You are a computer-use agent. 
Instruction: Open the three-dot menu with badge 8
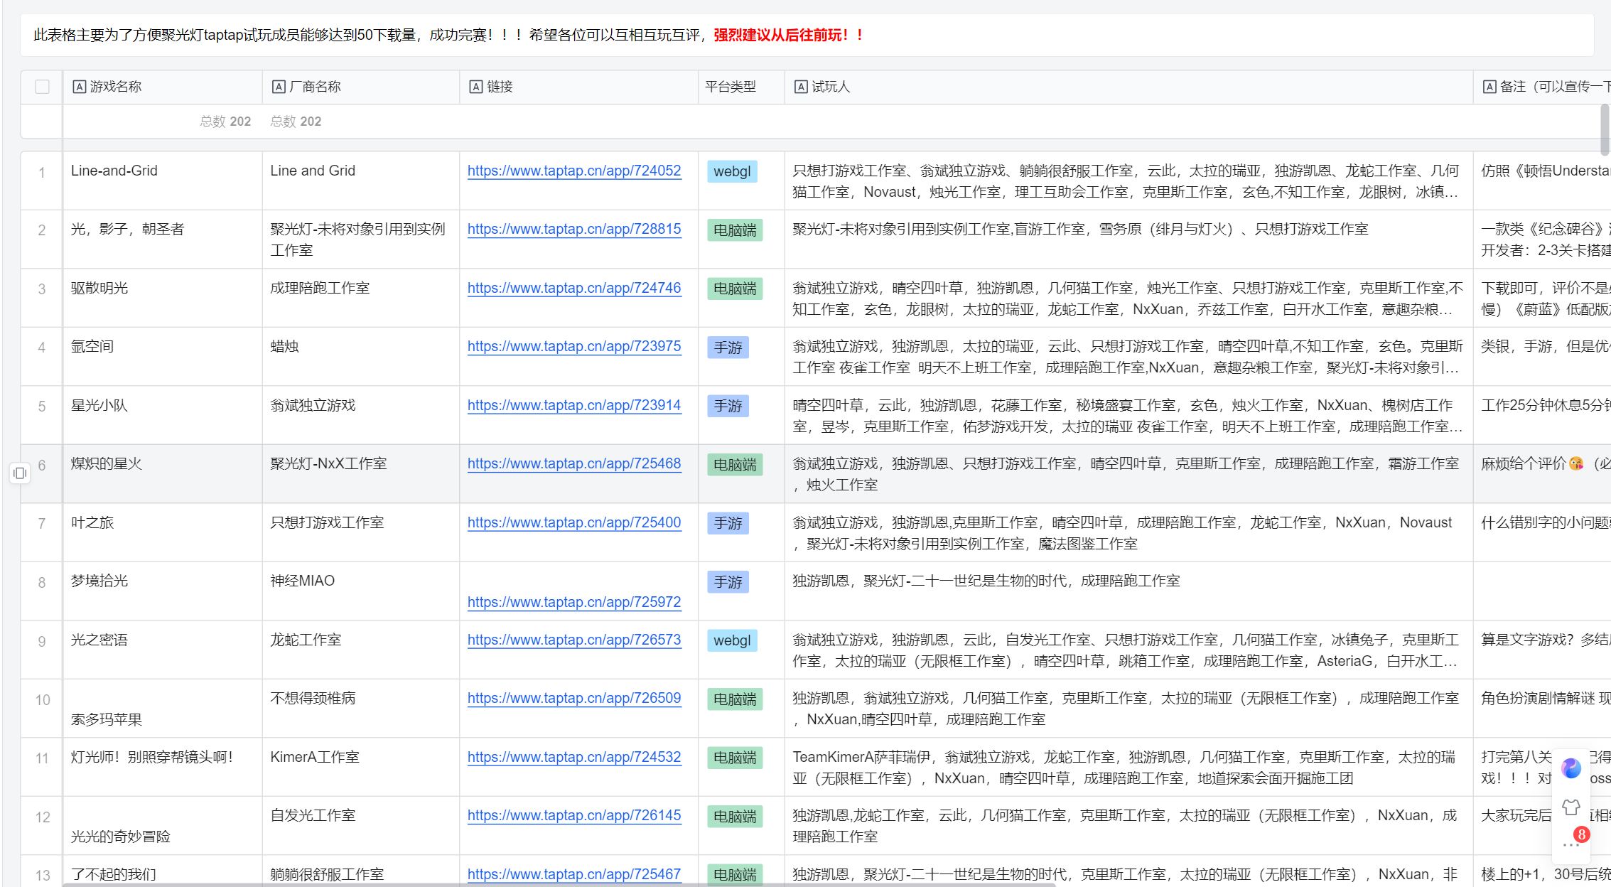click(1571, 844)
